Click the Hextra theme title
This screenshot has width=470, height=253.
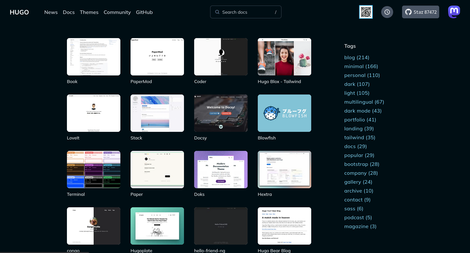point(265,194)
